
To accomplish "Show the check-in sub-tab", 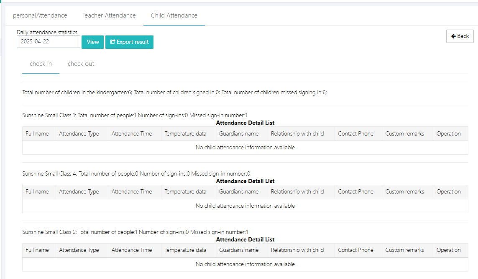I will point(41,64).
